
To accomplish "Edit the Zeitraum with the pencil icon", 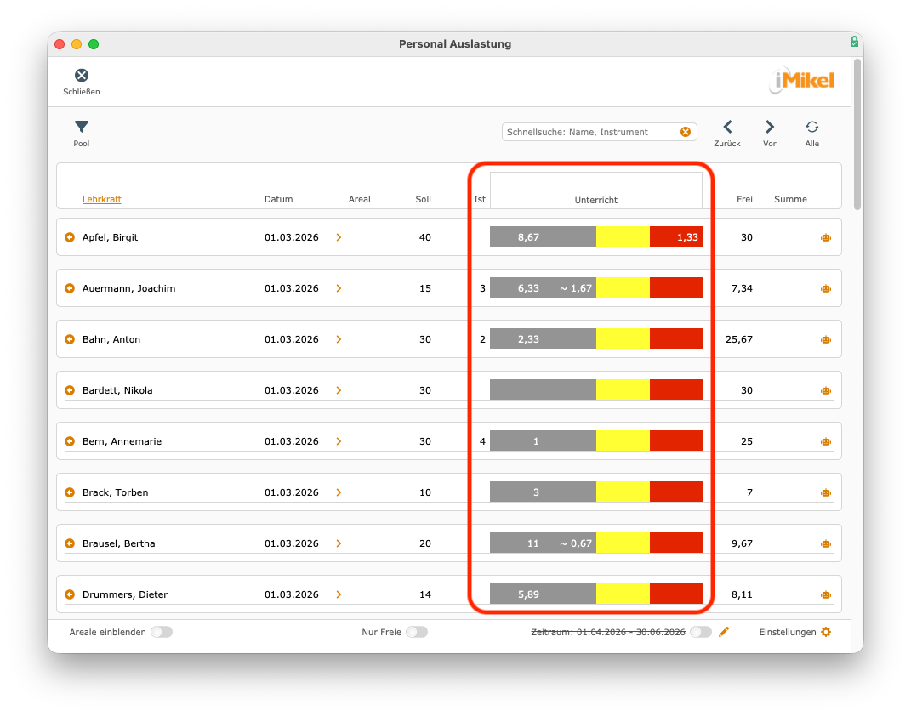I will pyautogui.click(x=724, y=632).
